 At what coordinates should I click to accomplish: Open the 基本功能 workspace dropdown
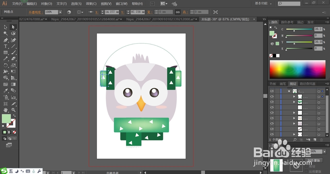(263, 4)
